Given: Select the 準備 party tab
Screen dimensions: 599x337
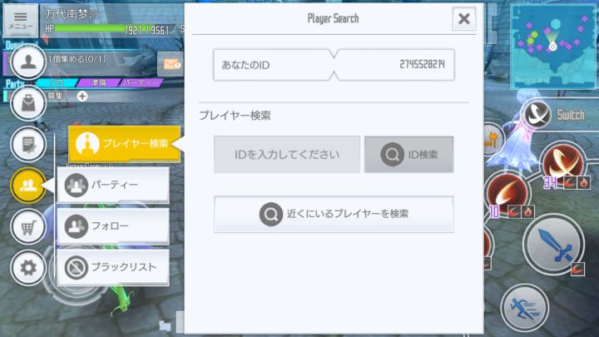Looking at the screenshot, I should pyautogui.click(x=99, y=83).
